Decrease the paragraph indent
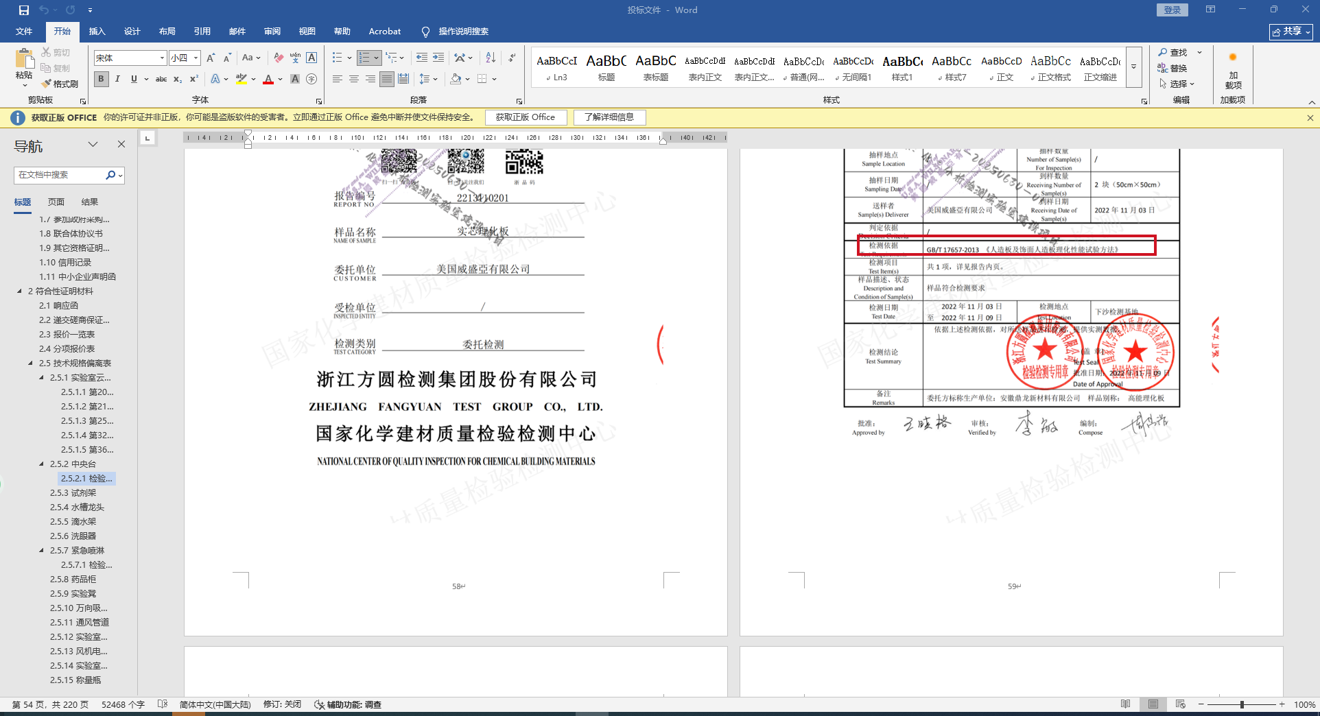 422,58
